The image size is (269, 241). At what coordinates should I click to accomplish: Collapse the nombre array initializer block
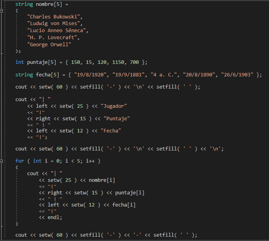coord(1,11)
